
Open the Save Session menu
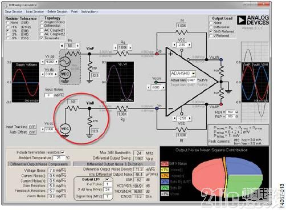click(14, 11)
